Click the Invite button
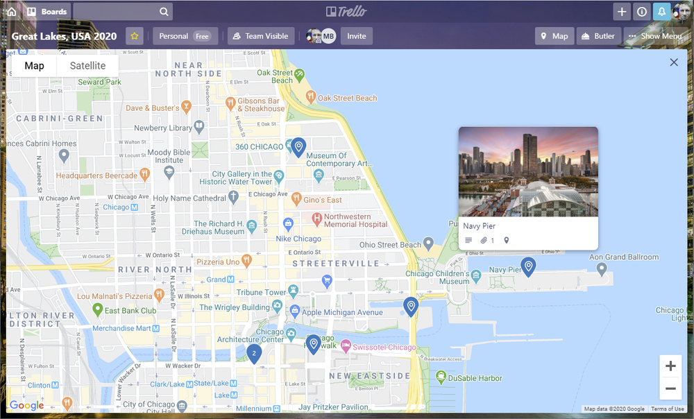This screenshot has height=419, width=694. click(x=356, y=35)
